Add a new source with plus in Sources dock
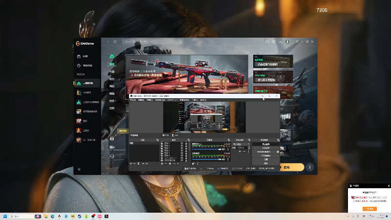Image resolution: width=391 pixels, height=220 pixels. click(x=162, y=164)
